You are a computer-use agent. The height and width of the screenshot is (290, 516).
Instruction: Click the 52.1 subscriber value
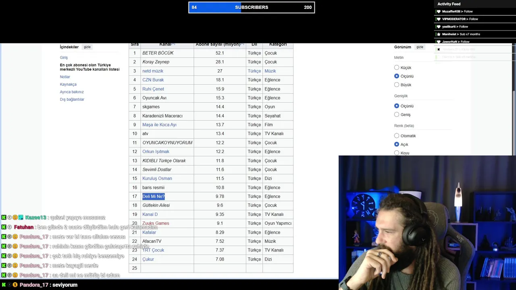220,53
